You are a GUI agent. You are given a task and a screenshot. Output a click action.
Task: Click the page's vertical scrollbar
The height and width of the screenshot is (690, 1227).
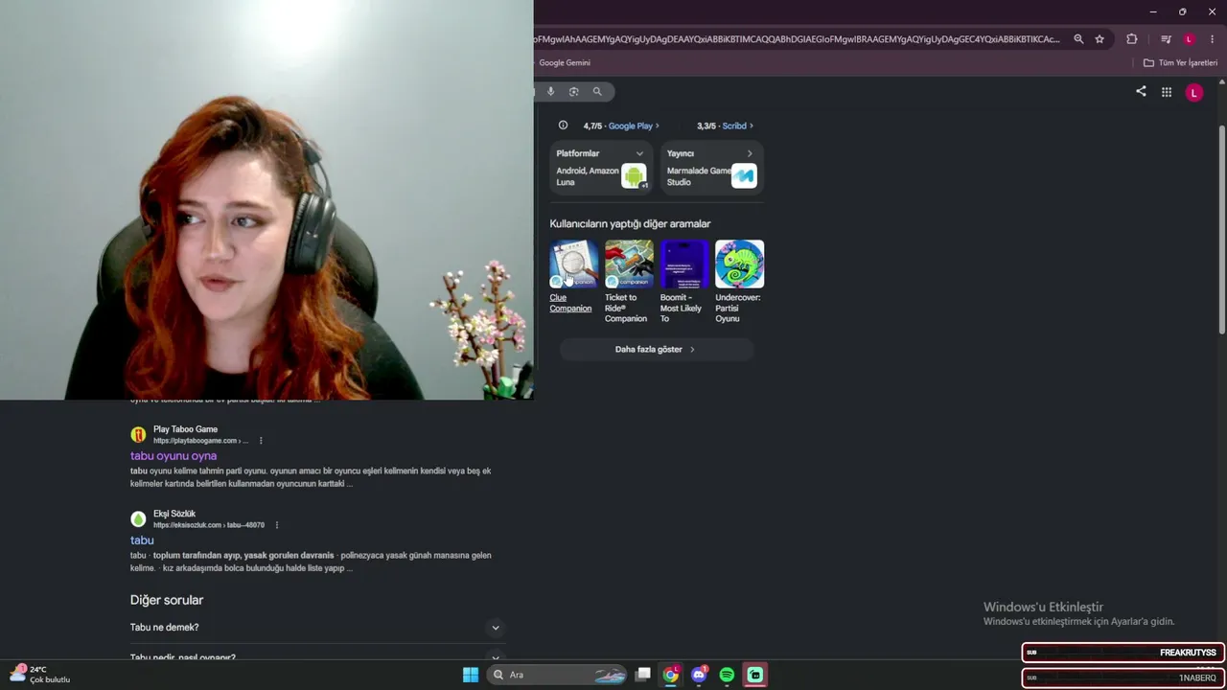point(1222,230)
